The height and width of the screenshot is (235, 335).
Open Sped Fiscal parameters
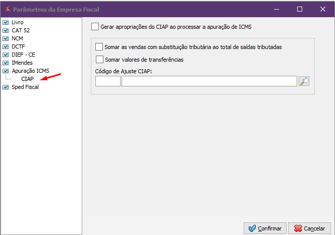tap(25, 87)
